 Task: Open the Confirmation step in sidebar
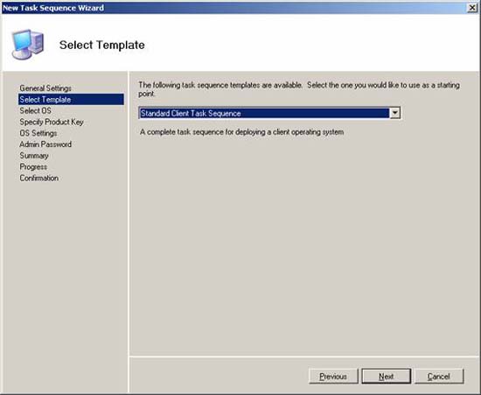39,178
